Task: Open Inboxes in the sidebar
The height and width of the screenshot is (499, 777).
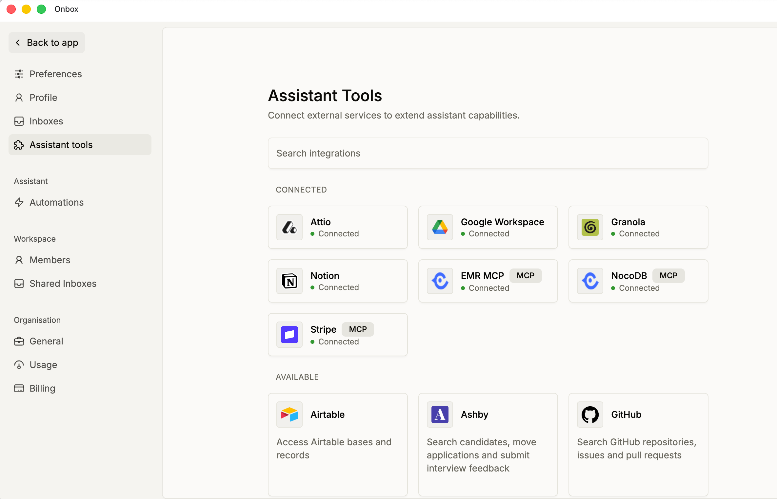Action: [x=80, y=121]
